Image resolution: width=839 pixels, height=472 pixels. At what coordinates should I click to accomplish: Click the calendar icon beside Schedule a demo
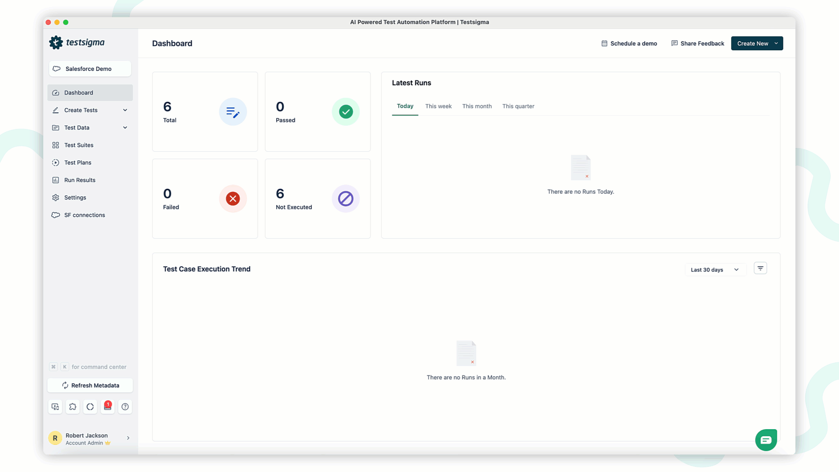click(x=604, y=43)
